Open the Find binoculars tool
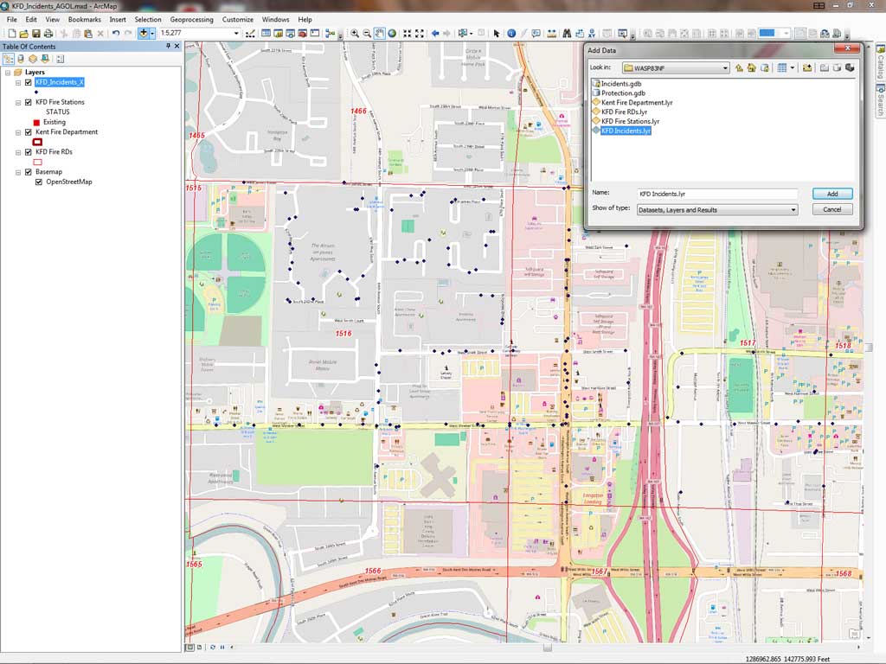 tap(566, 34)
